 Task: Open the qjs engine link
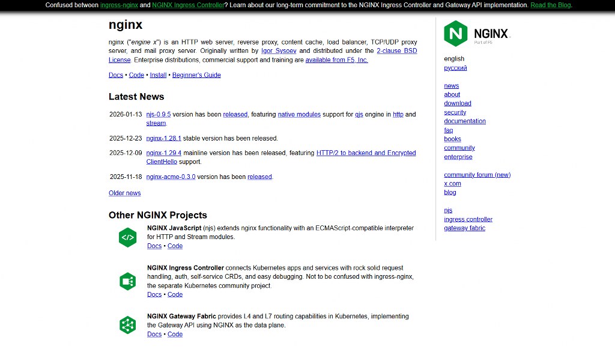coord(359,114)
